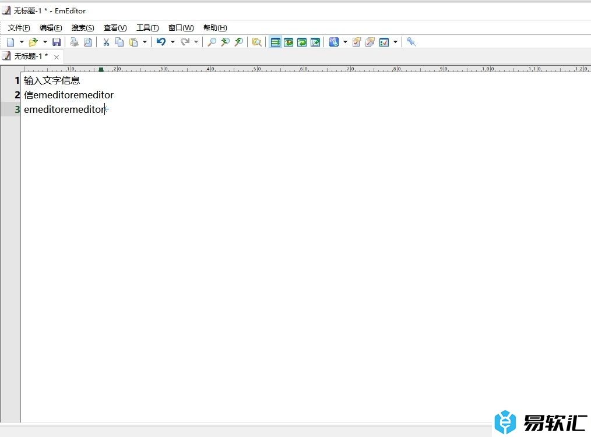
Task: Click the blue configuration selector icon
Action: [x=334, y=42]
